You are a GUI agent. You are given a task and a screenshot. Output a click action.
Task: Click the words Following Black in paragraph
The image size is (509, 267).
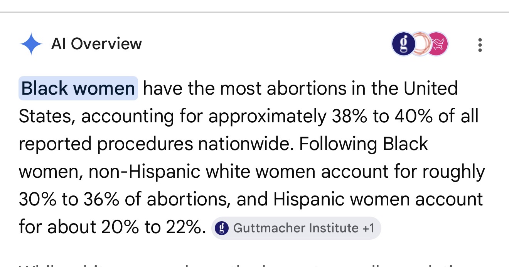[x=363, y=145]
